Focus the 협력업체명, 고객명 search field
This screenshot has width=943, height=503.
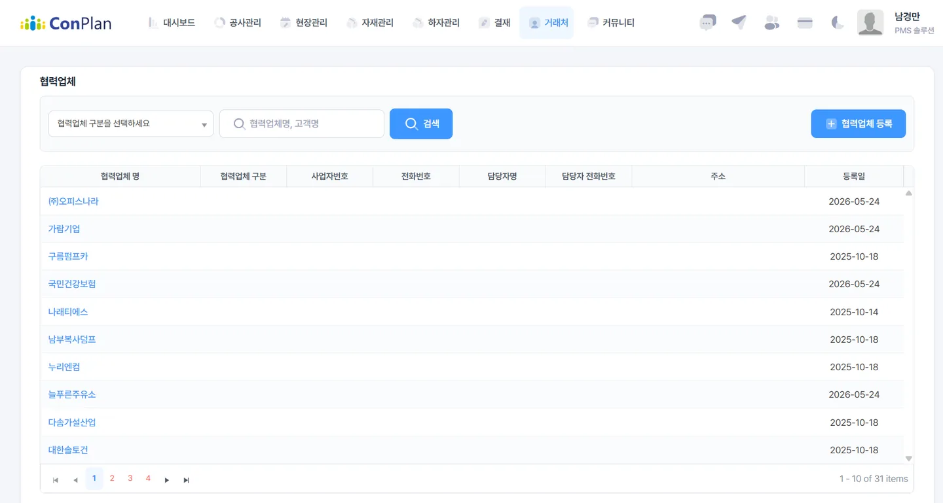[302, 124]
